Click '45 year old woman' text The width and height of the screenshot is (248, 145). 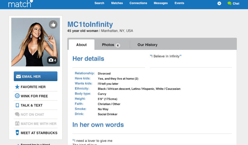point(83,31)
